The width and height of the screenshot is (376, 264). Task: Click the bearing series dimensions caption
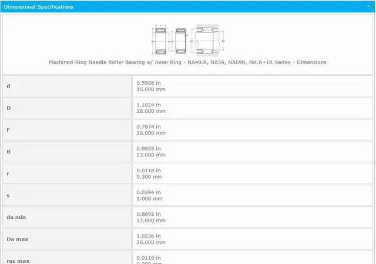click(x=187, y=62)
